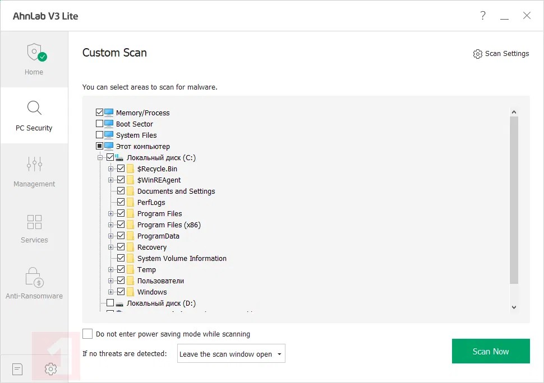Expand the Program Files folder node
The width and height of the screenshot is (544, 383).
click(111, 213)
